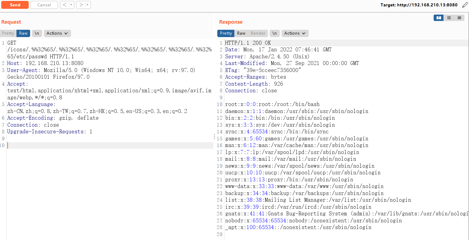The width and height of the screenshot is (469, 240).
Task: Click the Accept-Encoding header in Request
Action: (x=53, y=118)
